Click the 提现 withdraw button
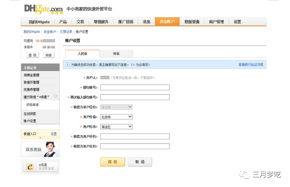This screenshot has height=187, width=290. [x=32, y=55]
